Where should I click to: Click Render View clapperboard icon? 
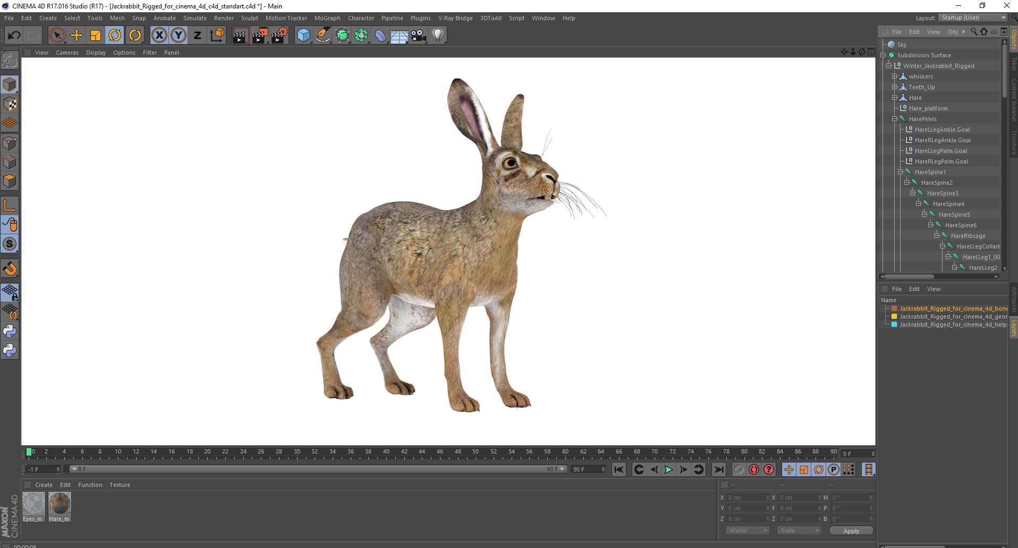click(240, 36)
